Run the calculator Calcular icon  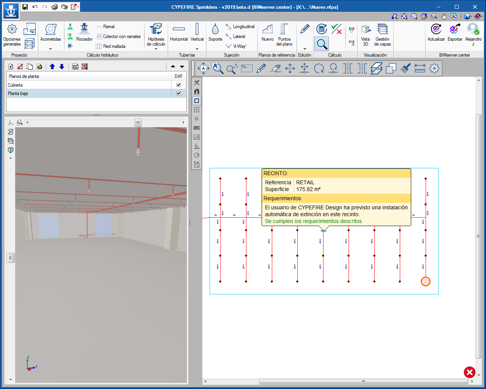322,29
